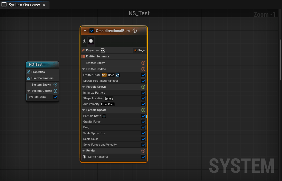Click the OmnidirectionalBurst emitter name
The height and width of the screenshot is (181, 282).
(113, 31)
